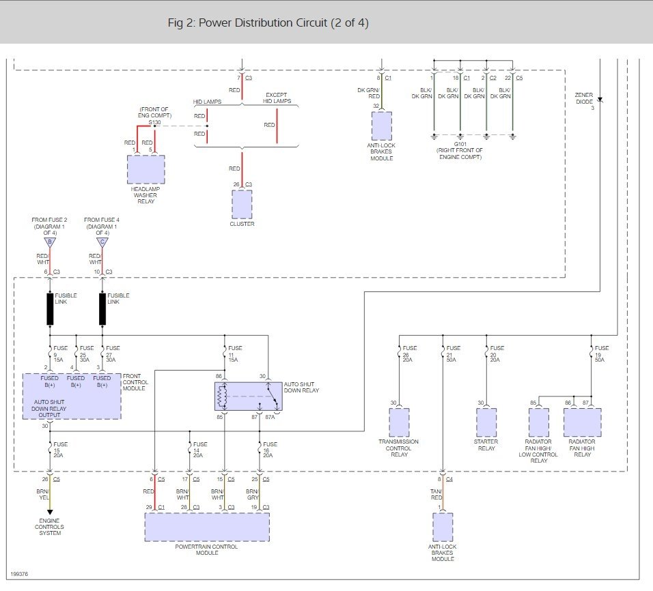Select the Headlamp Washer Relay box
653x591 pixels.
click(x=145, y=169)
